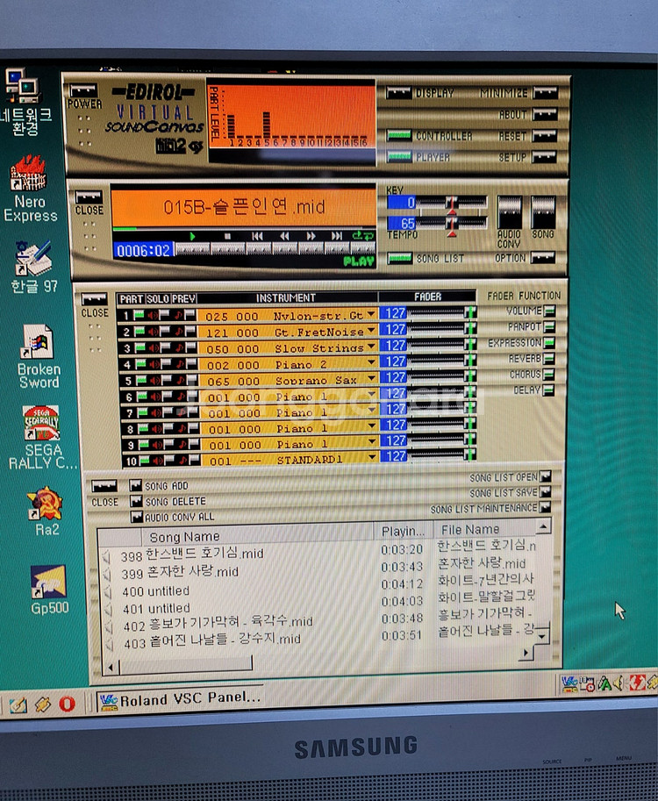Select VOLUME fader function
Screen dimensions: 658x801
pos(549,311)
